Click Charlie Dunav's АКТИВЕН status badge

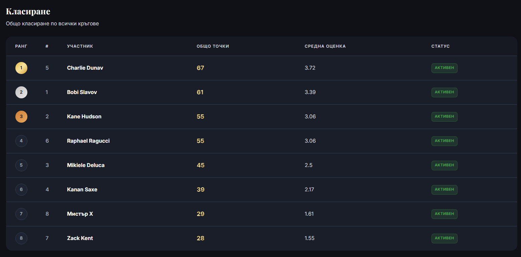[x=444, y=68]
